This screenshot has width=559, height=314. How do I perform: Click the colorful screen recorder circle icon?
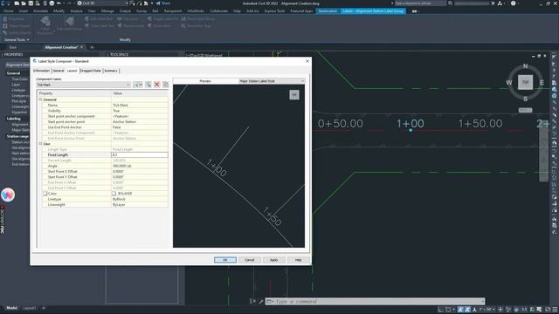[x=8, y=195]
